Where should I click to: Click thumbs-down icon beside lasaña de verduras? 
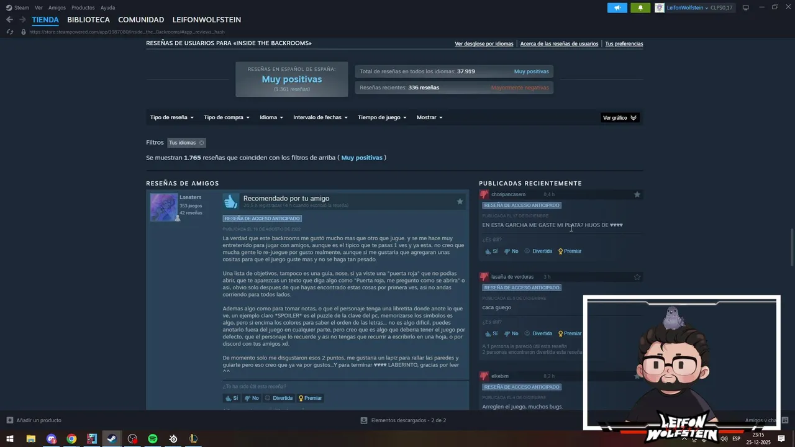[x=484, y=277]
